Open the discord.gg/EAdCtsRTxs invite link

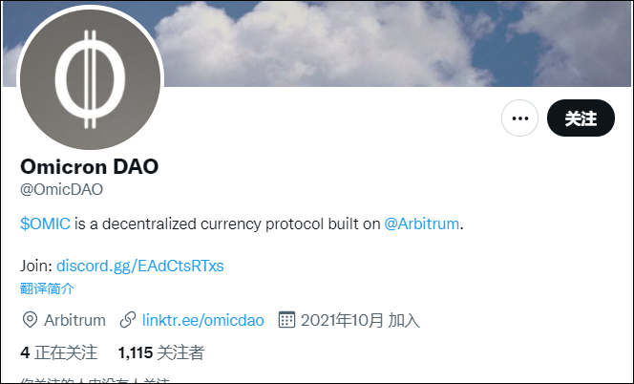pos(140,266)
